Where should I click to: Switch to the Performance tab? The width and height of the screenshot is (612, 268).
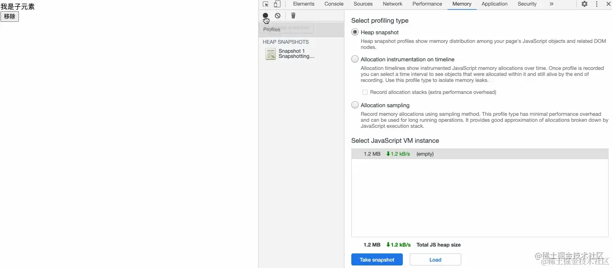tap(427, 4)
